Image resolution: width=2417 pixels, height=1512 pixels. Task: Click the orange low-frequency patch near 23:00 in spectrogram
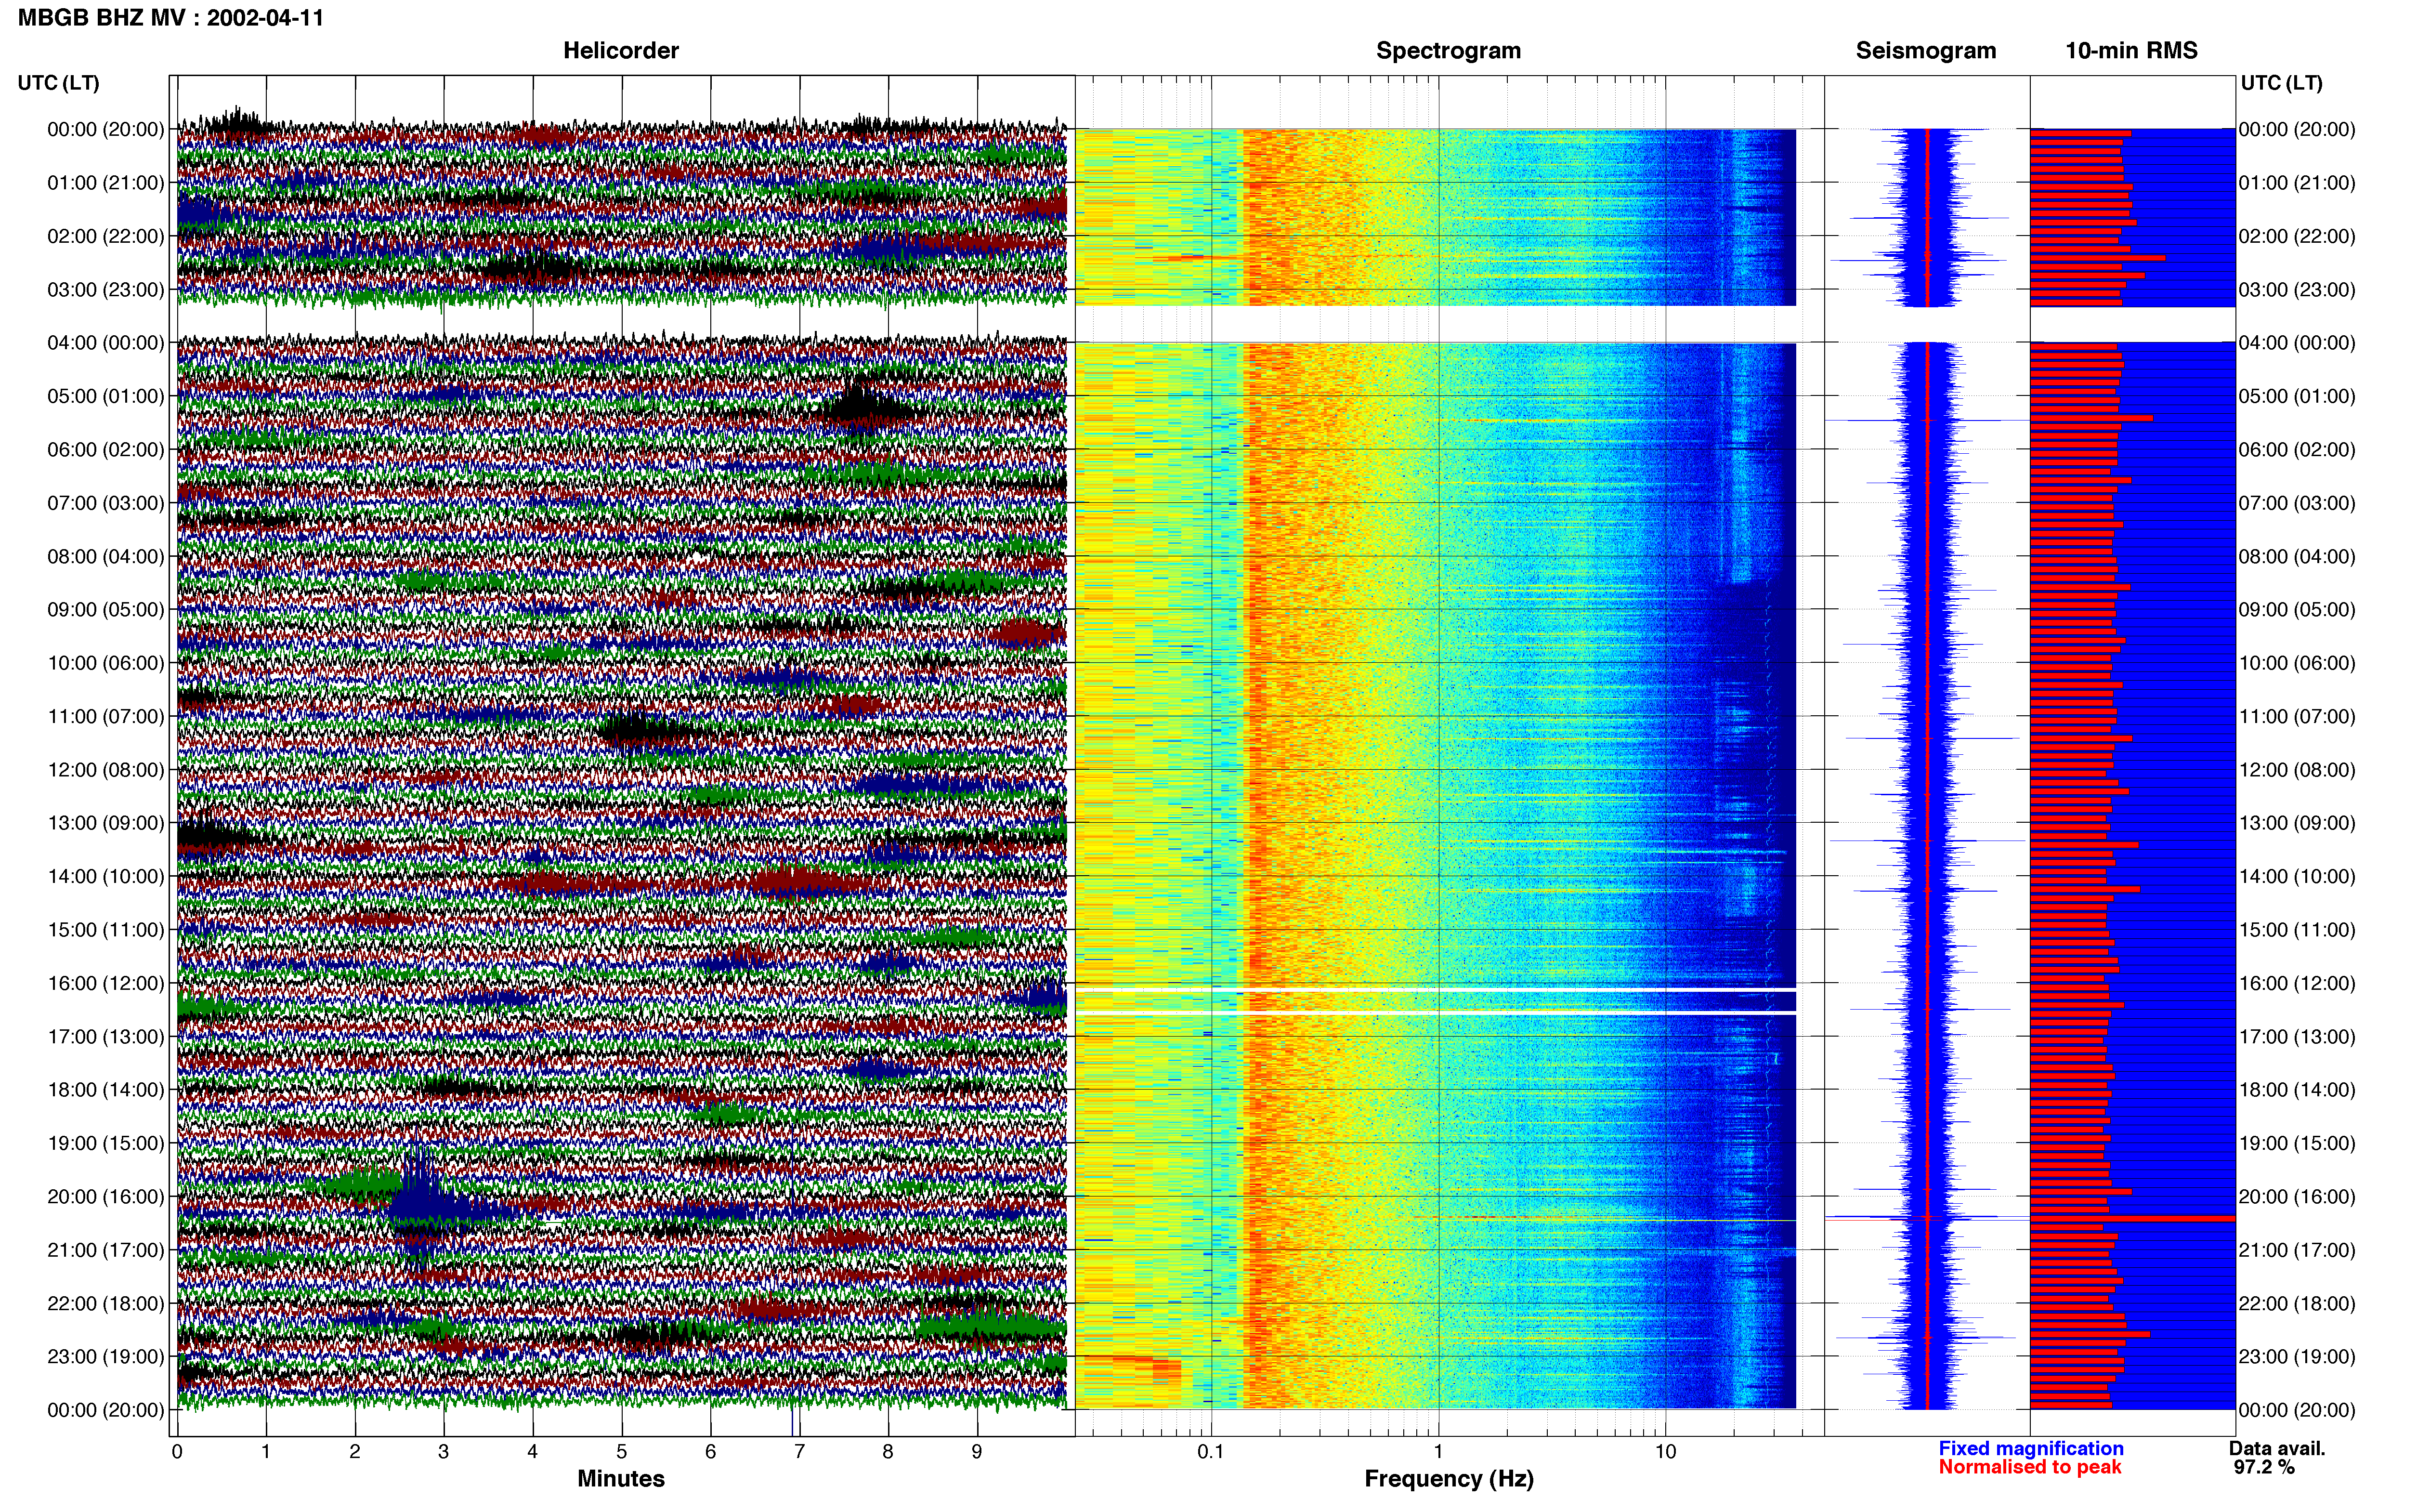pos(1127,1370)
